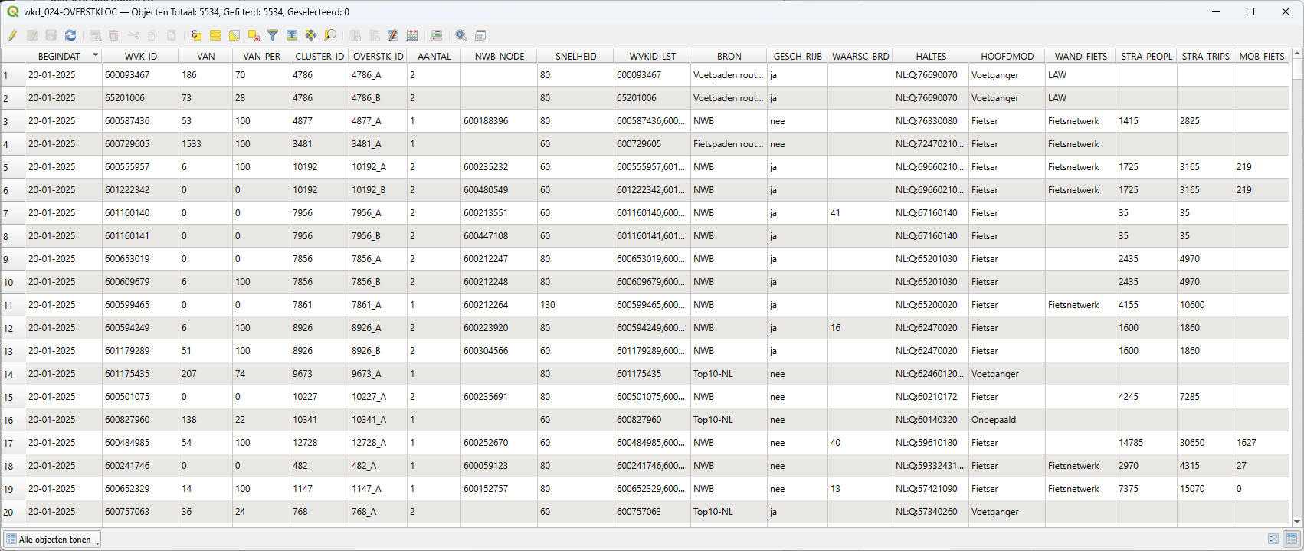The width and height of the screenshot is (1304, 551).
Task: Click 'Onbepaald' in the HOOFDMOD column
Action: tap(1007, 420)
